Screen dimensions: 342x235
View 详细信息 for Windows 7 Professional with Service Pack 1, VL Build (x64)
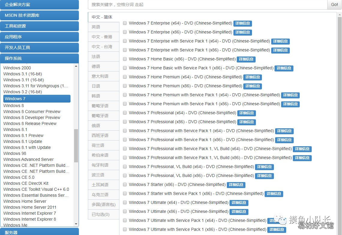pyautogui.click(x=302, y=149)
